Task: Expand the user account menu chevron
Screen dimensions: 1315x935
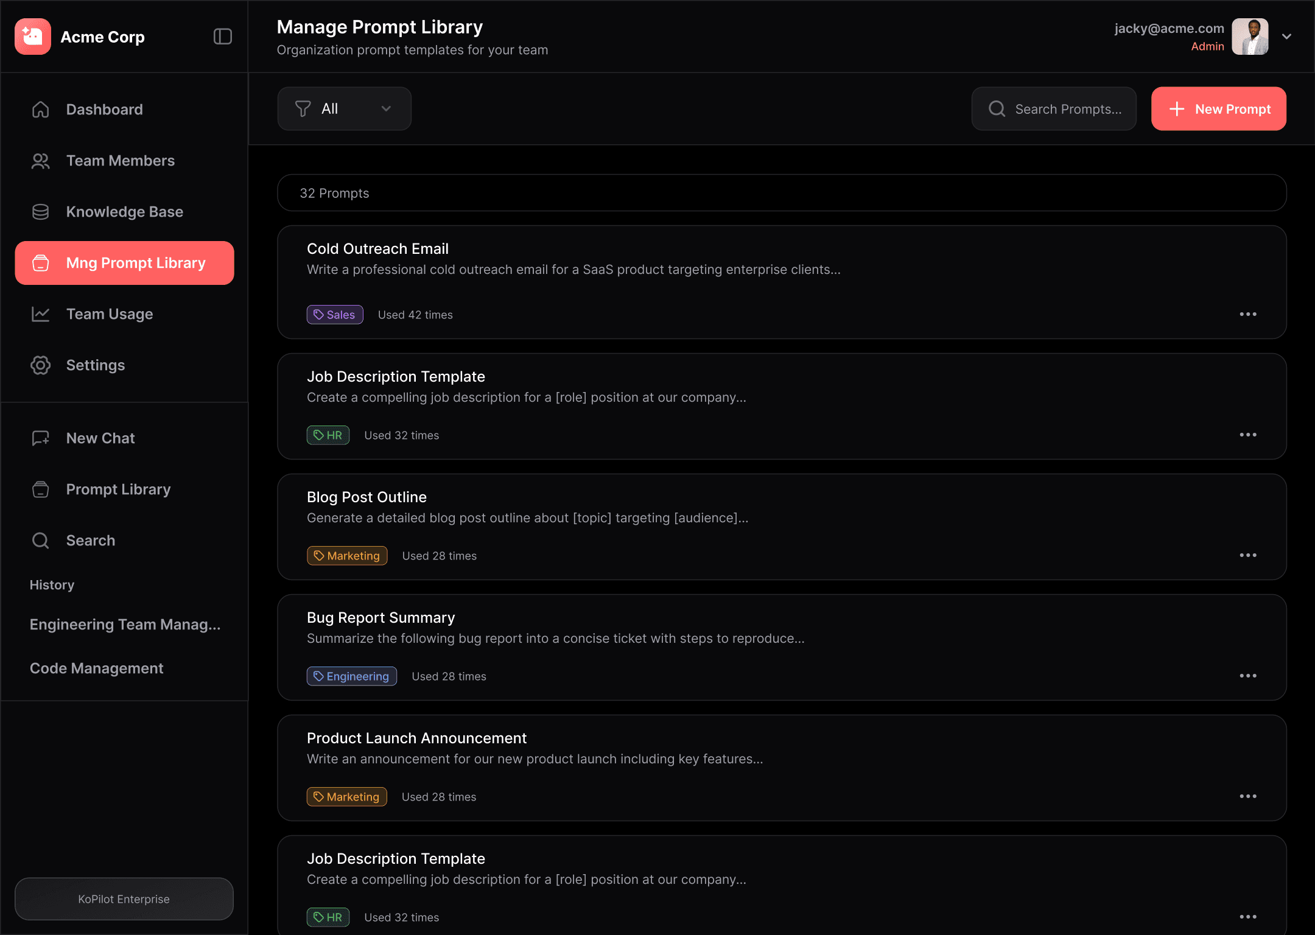Action: [x=1286, y=37]
